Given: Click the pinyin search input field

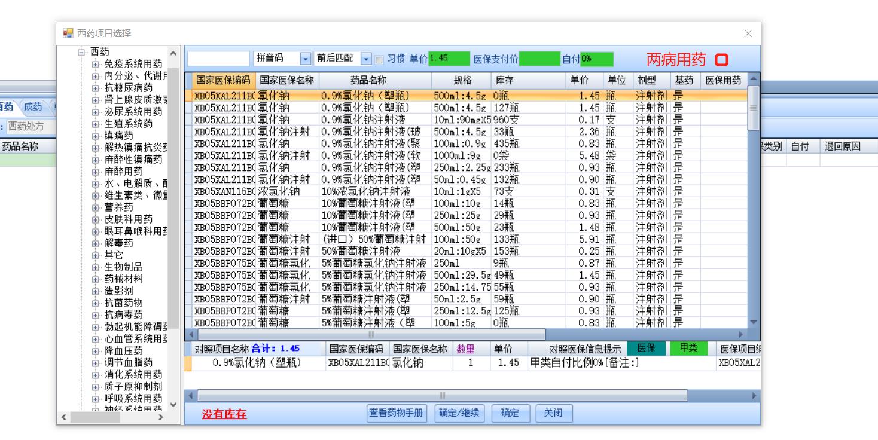Looking at the screenshot, I should (x=219, y=59).
